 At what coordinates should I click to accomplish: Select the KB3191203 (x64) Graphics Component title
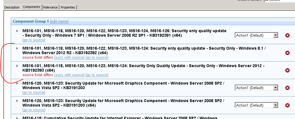(x=123, y=103)
